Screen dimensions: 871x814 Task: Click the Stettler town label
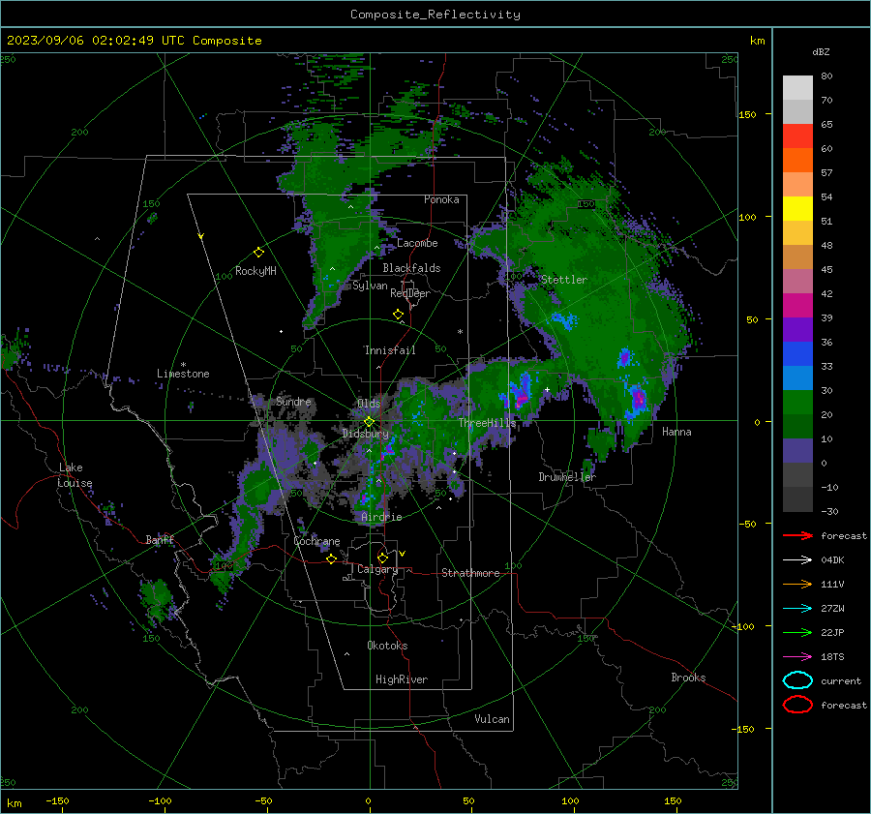pyautogui.click(x=564, y=280)
